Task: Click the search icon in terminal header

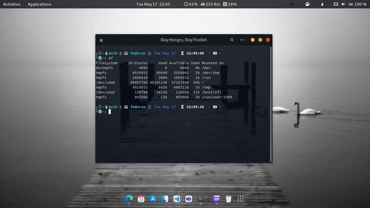Action: 232,40
